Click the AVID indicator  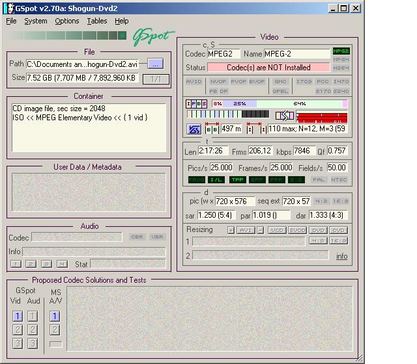pyautogui.click(x=194, y=81)
